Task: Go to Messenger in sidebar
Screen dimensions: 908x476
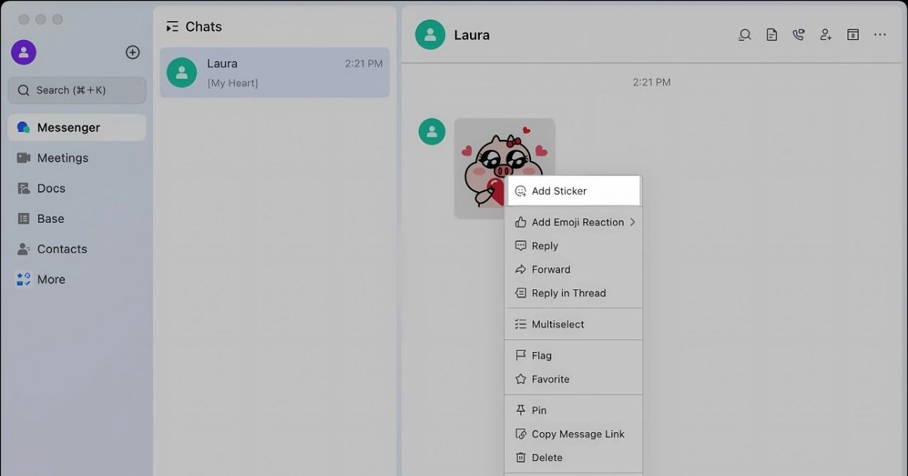Action: [x=77, y=128]
